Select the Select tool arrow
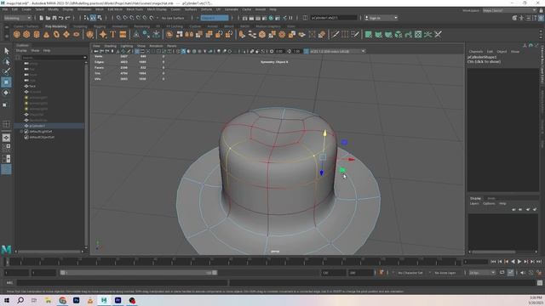The height and width of the screenshot is (306, 545). pos(6,51)
